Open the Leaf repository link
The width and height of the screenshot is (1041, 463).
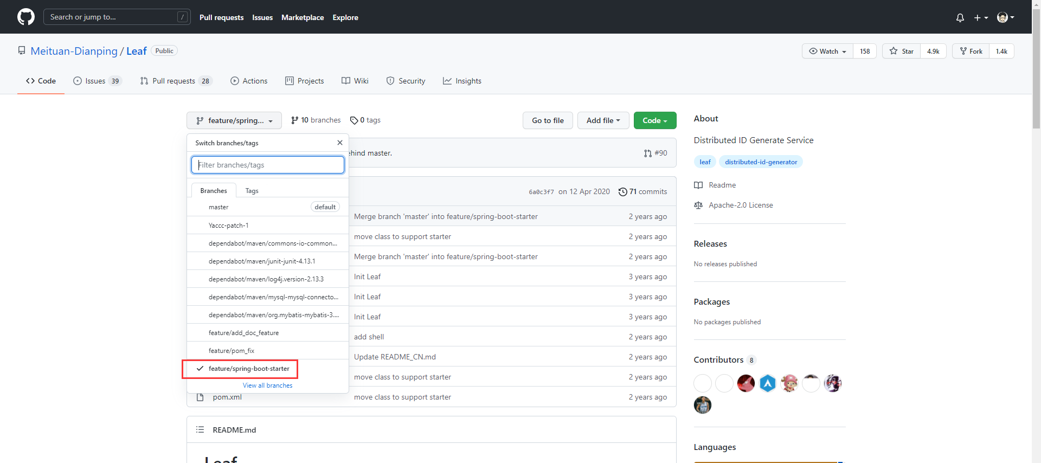pos(137,51)
